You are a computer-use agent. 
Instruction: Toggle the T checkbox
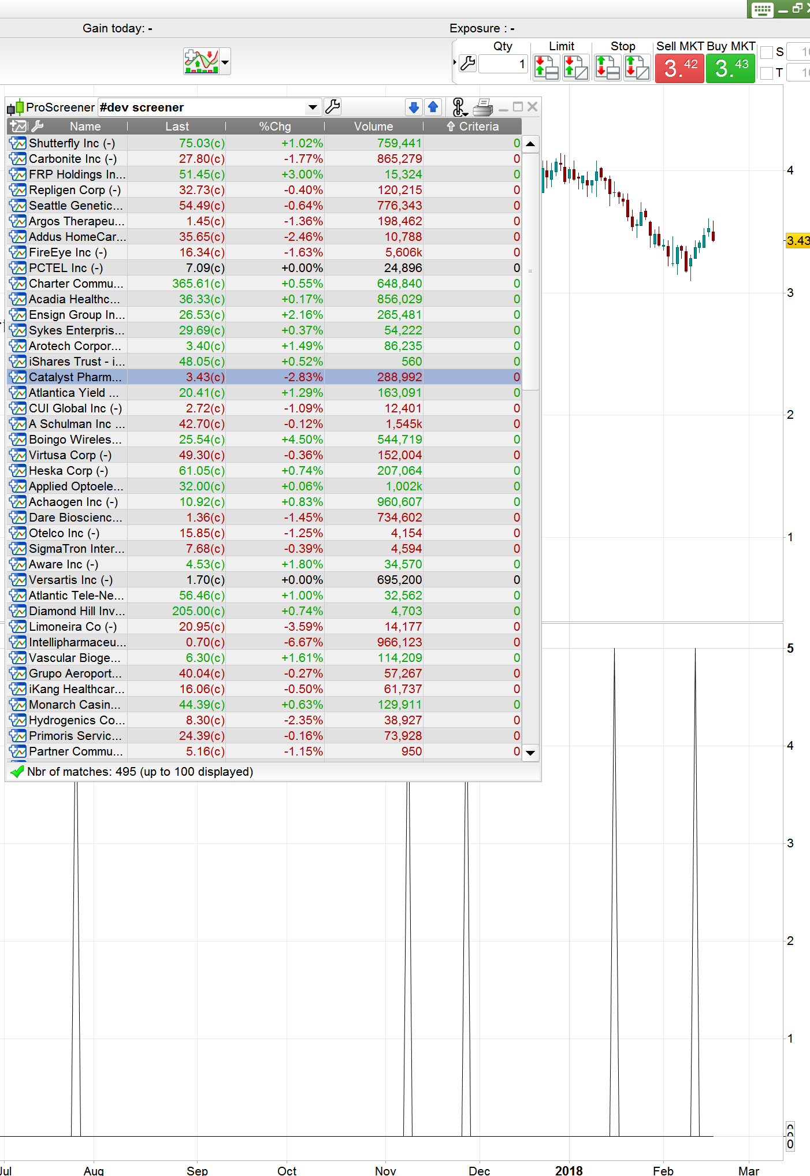(767, 73)
